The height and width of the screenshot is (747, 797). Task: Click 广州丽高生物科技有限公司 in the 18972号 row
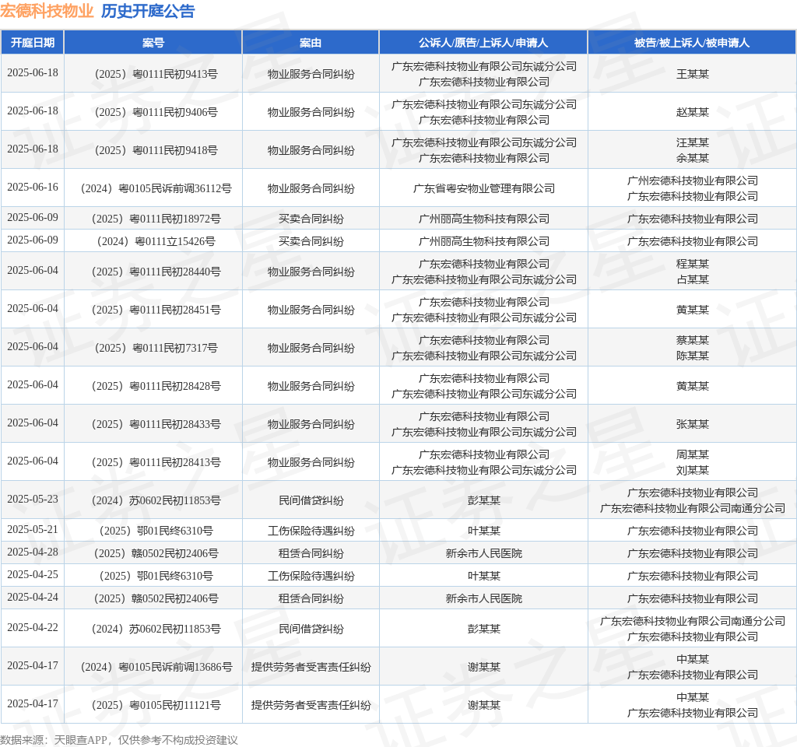(484, 219)
